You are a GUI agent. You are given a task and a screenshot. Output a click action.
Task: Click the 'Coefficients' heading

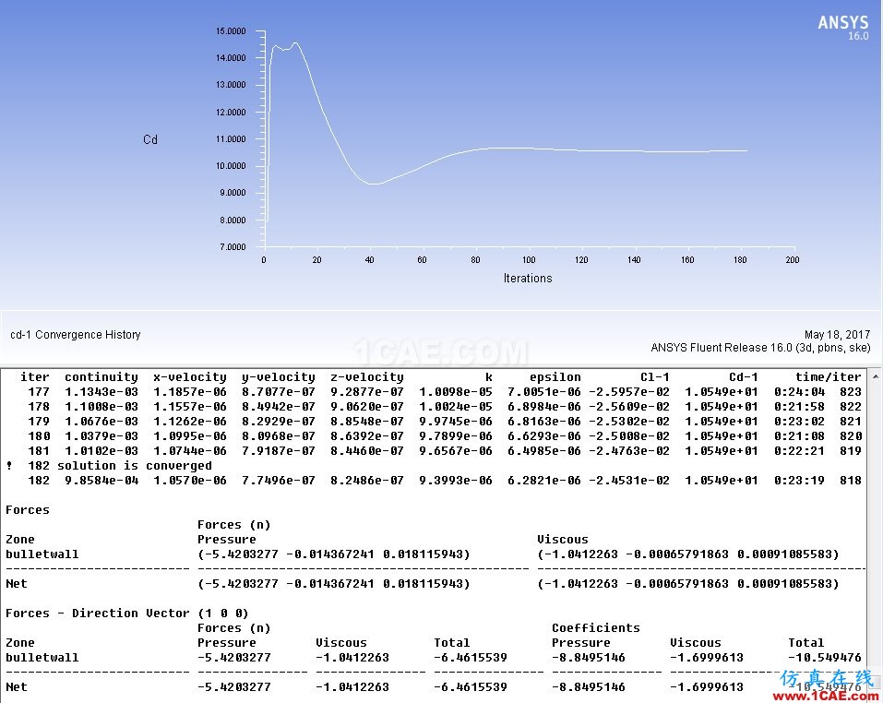[x=596, y=627]
